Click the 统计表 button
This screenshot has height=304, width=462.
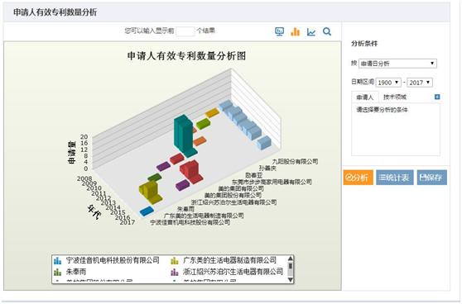(x=395, y=178)
